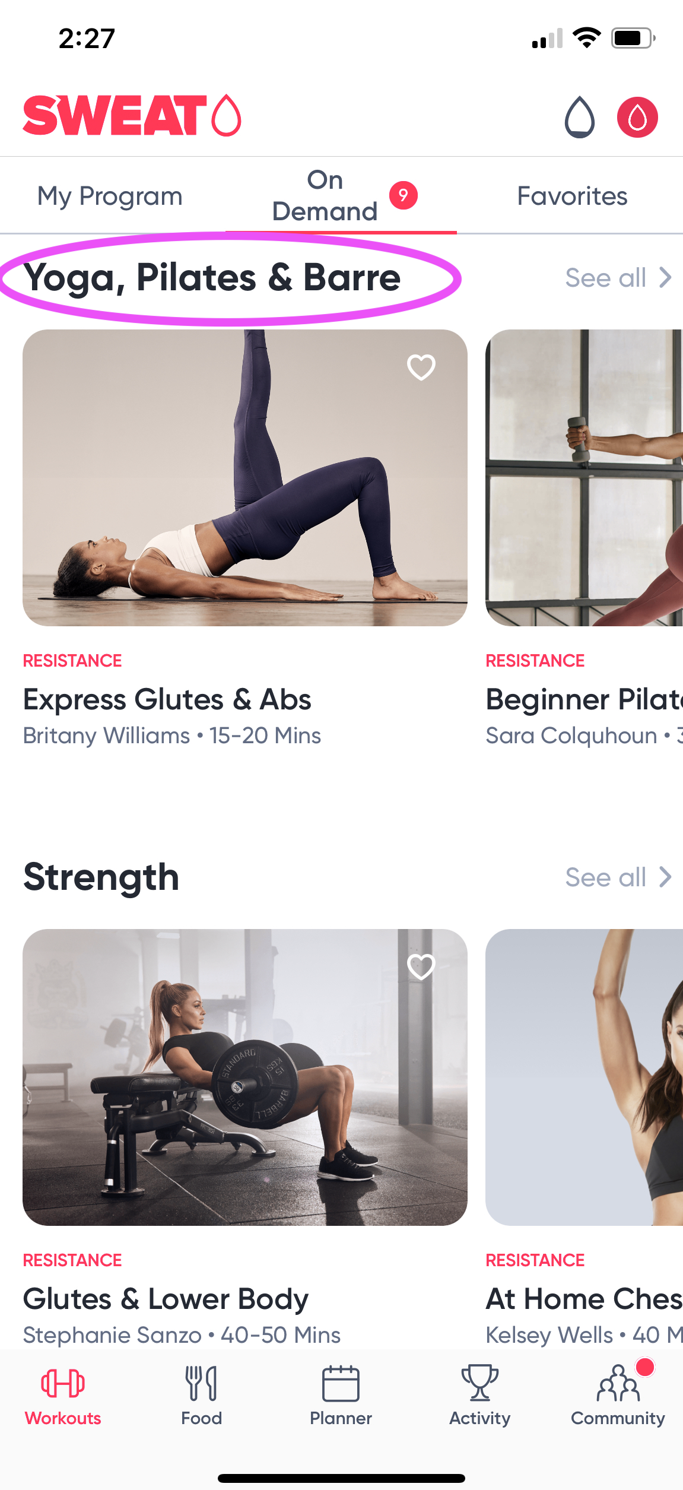Open the Planner calendar icon

click(x=341, y=1383)
